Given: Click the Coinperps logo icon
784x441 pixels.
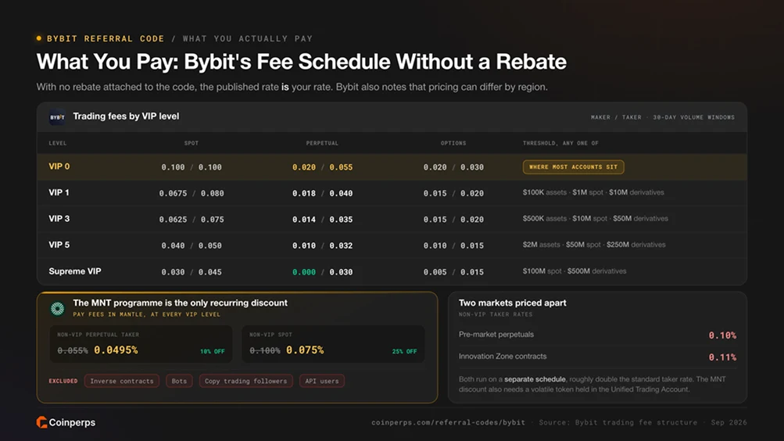Looking at the screenshot, I should click(42, 422).
